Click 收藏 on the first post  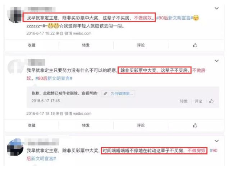(x=32, y=45)
